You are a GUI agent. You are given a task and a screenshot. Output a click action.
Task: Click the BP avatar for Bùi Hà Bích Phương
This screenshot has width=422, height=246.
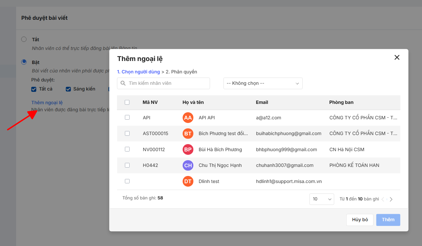click(188, 149)
